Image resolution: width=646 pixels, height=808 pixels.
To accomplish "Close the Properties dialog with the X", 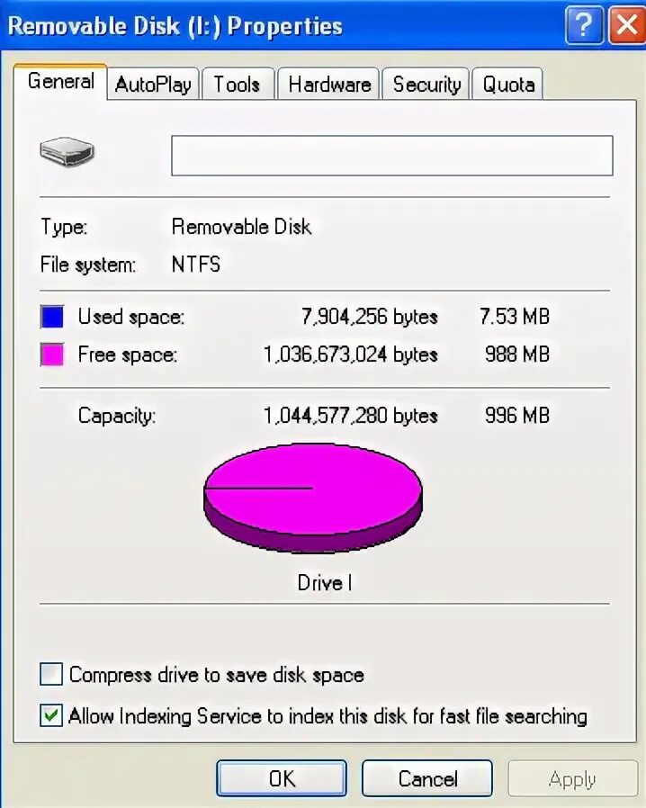I will (x=626, y=25).
